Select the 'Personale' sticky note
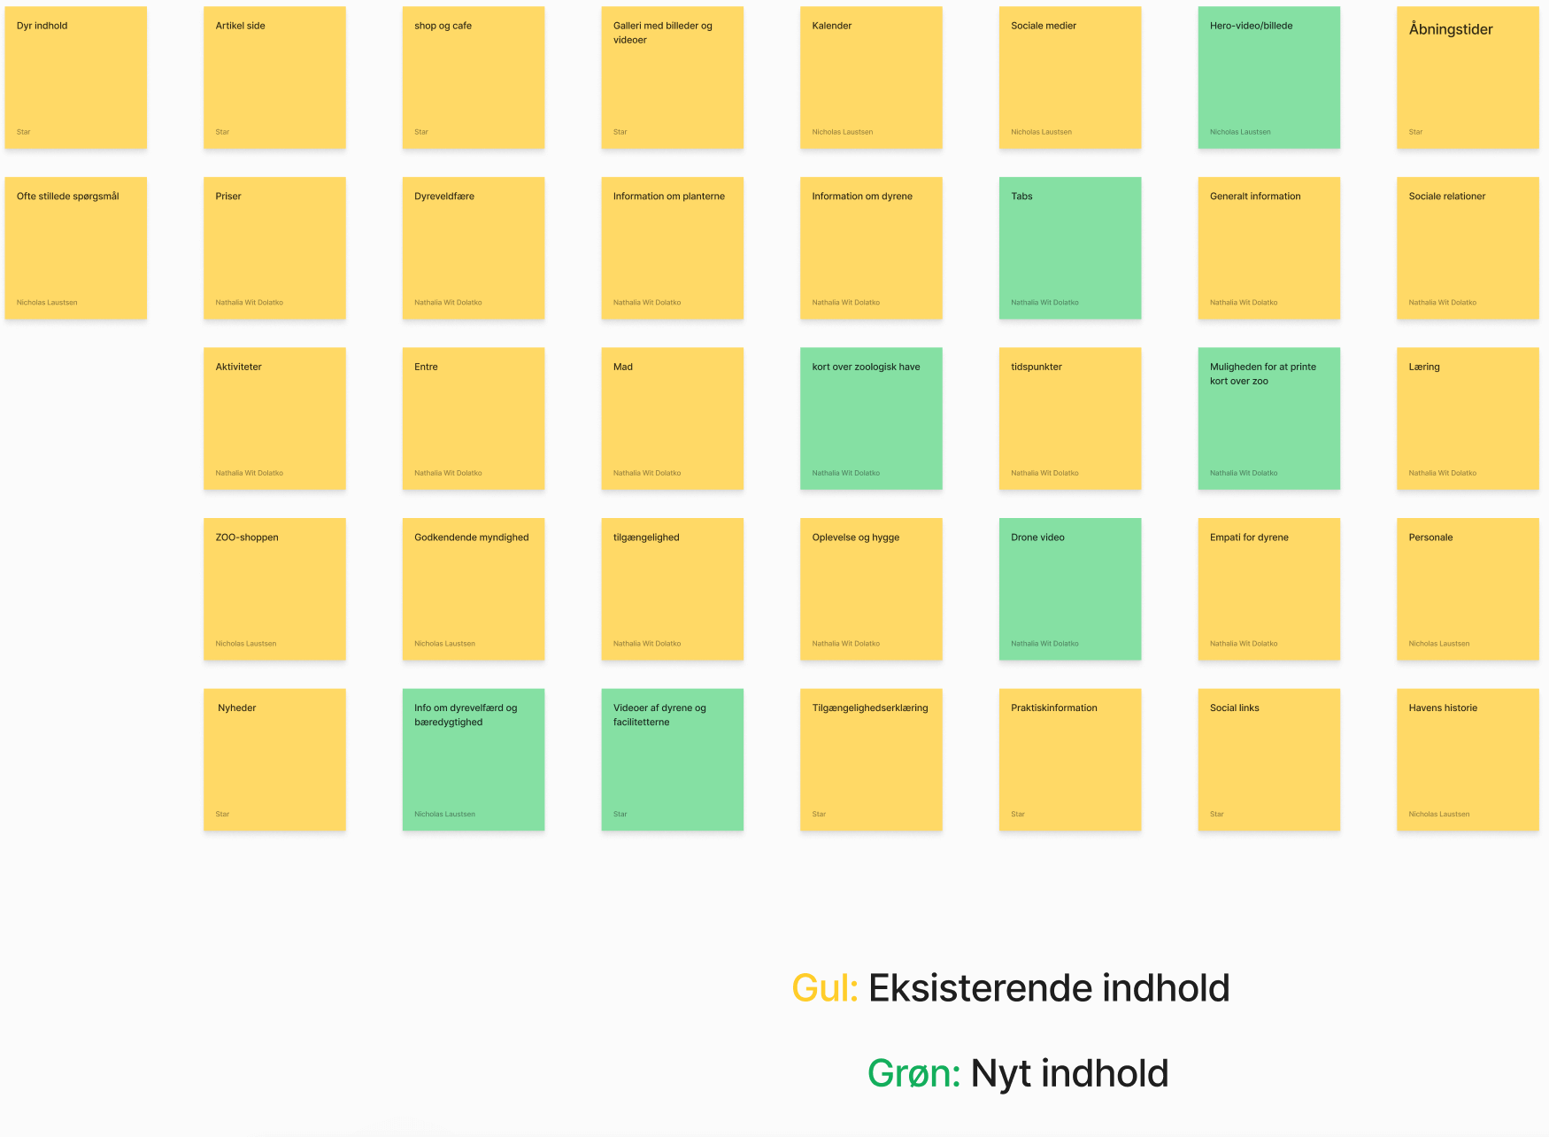The width and height of the screenshot is (1549, 1137). point(1468,589)
